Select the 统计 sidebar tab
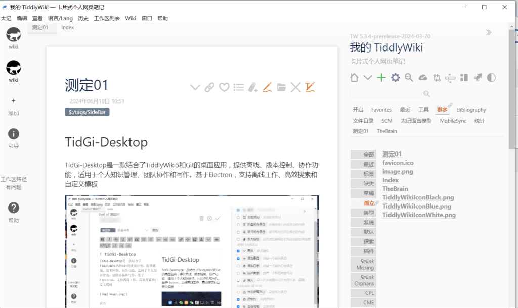 point(480,121)
